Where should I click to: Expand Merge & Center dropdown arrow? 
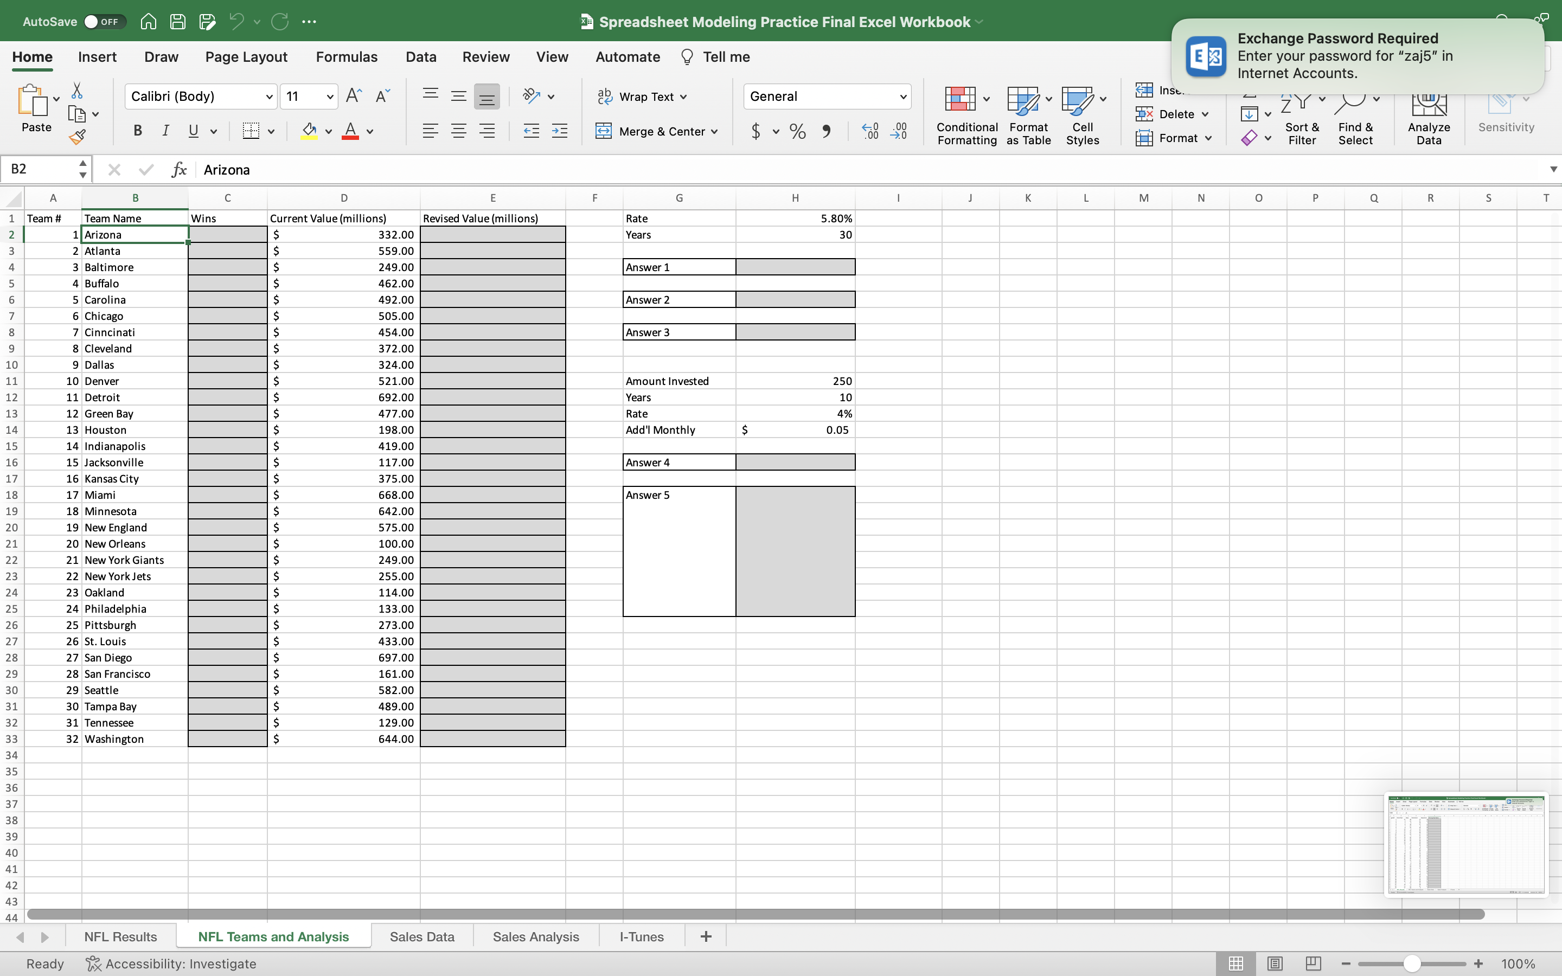tap(714, 132)
